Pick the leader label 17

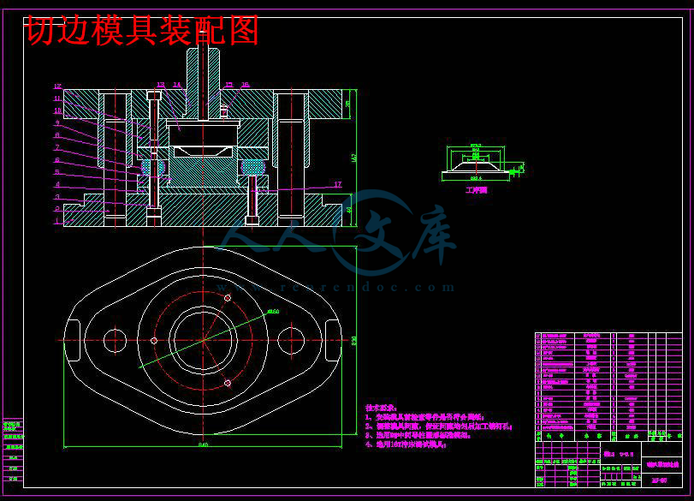point(338,184)
